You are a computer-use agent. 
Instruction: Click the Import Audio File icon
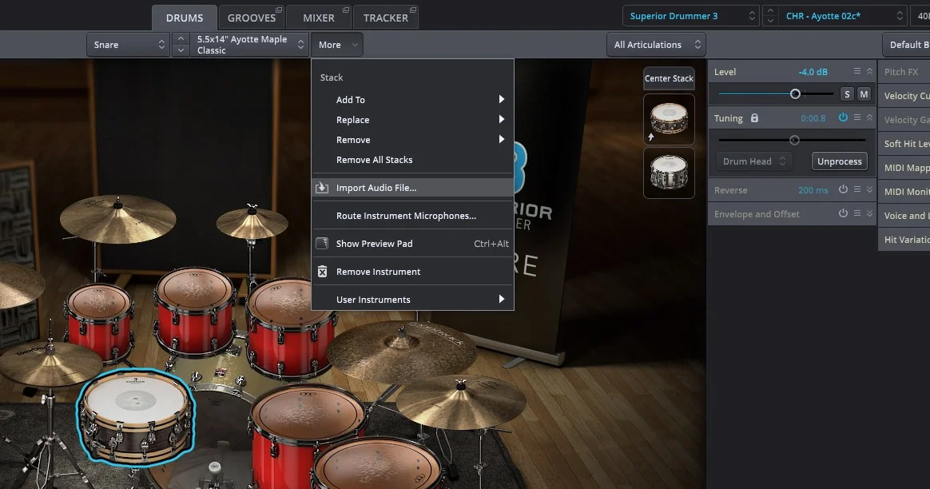[322, 188]
